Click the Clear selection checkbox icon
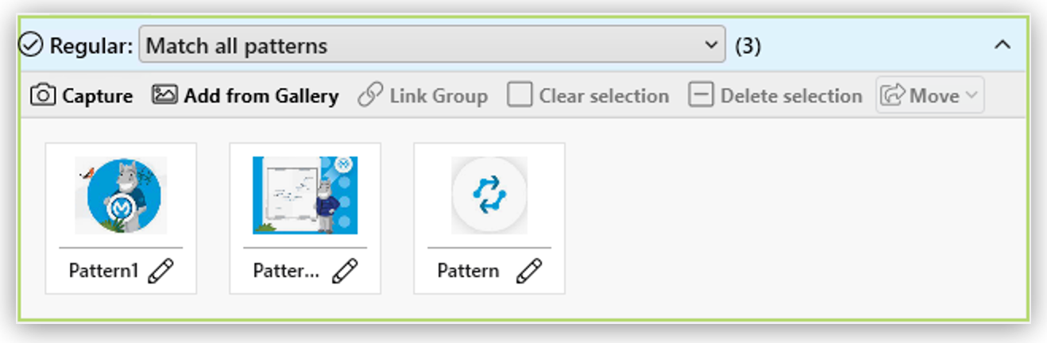 point(520,96)
